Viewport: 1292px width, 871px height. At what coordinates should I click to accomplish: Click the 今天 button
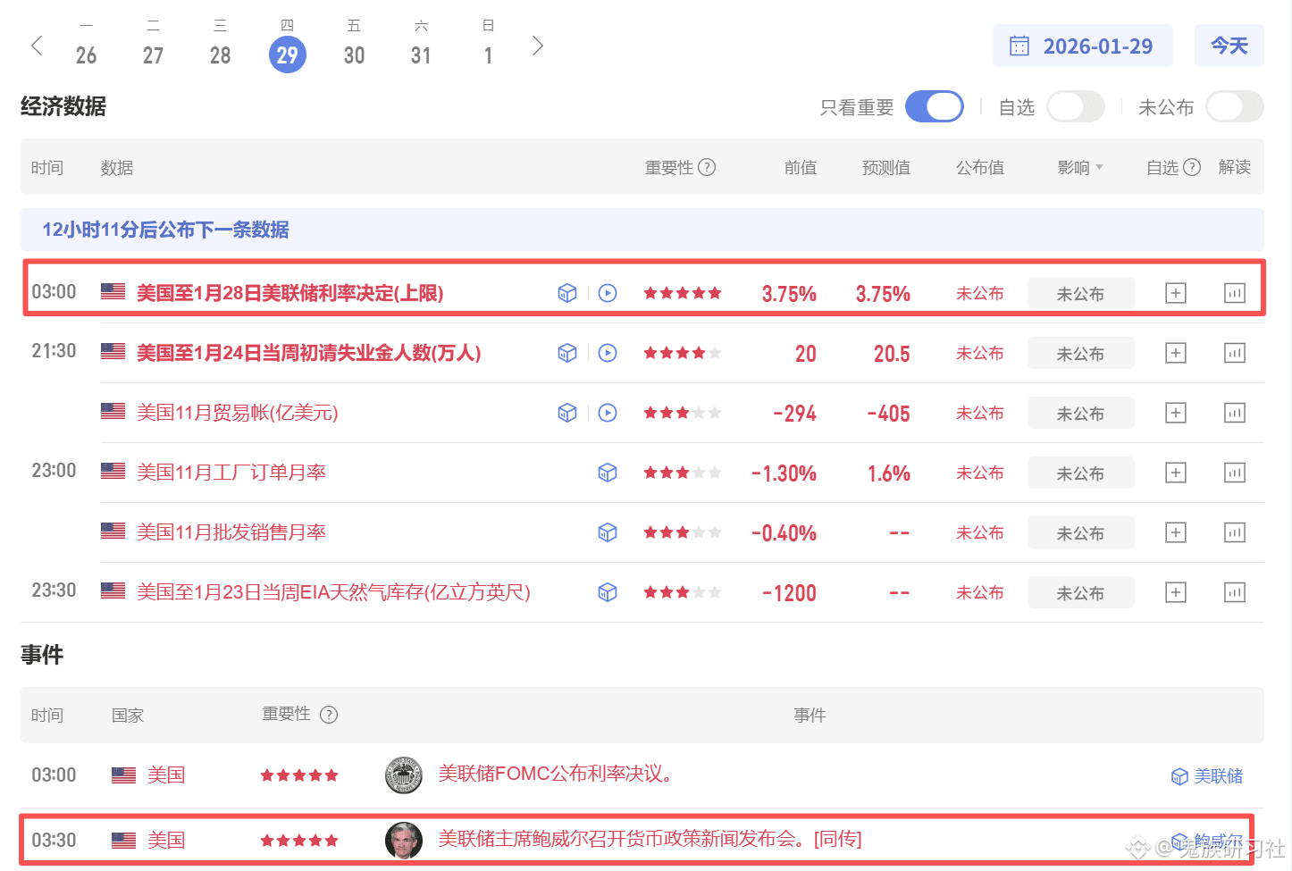[x=1229, y=46]
